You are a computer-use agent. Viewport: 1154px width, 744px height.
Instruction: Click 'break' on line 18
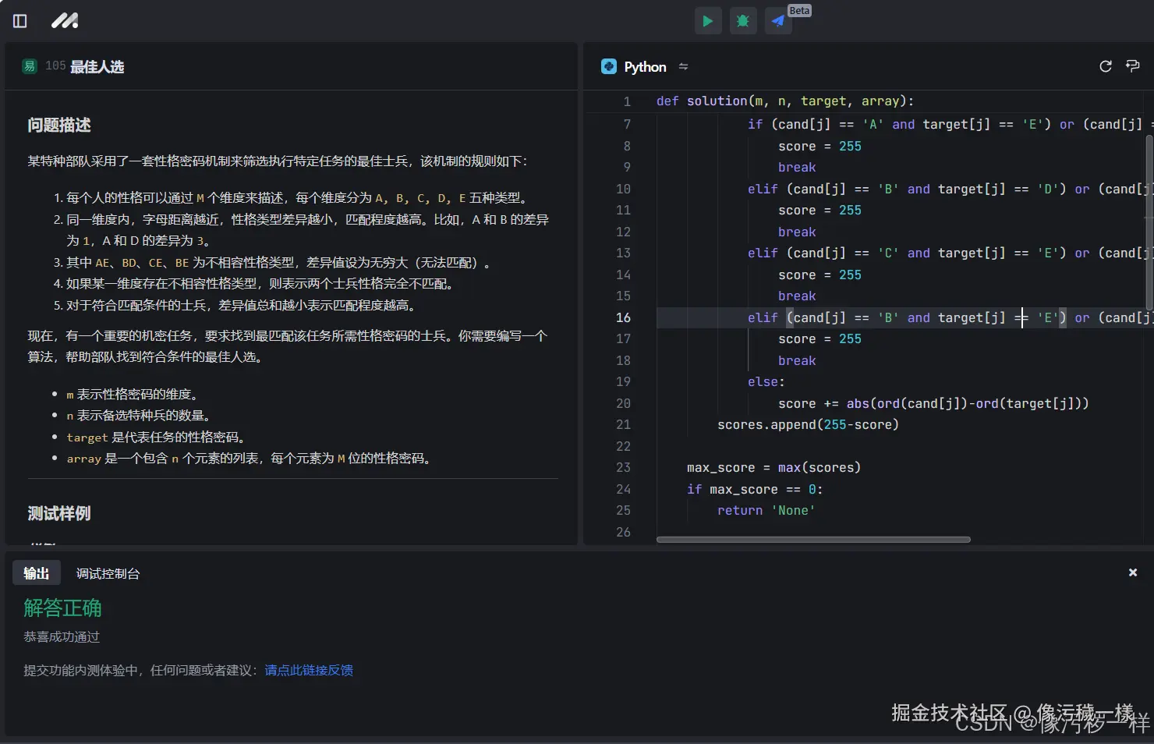797,360
